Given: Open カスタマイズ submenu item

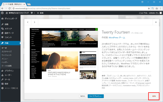Looking at the screenshot, I should (x=7, y=52).
